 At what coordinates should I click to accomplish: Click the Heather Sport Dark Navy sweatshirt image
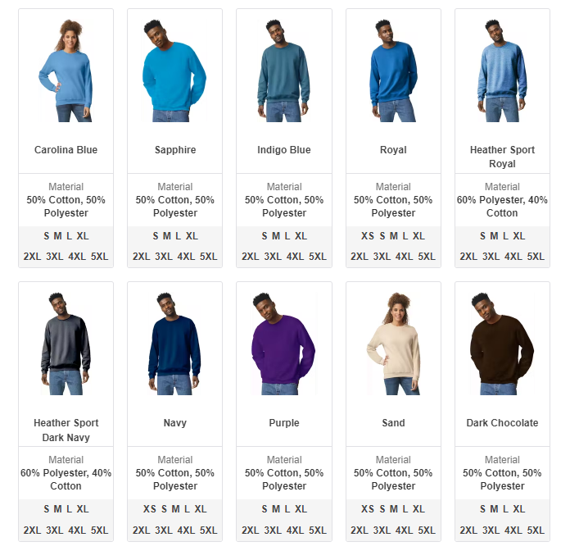(x=66, y=344)
